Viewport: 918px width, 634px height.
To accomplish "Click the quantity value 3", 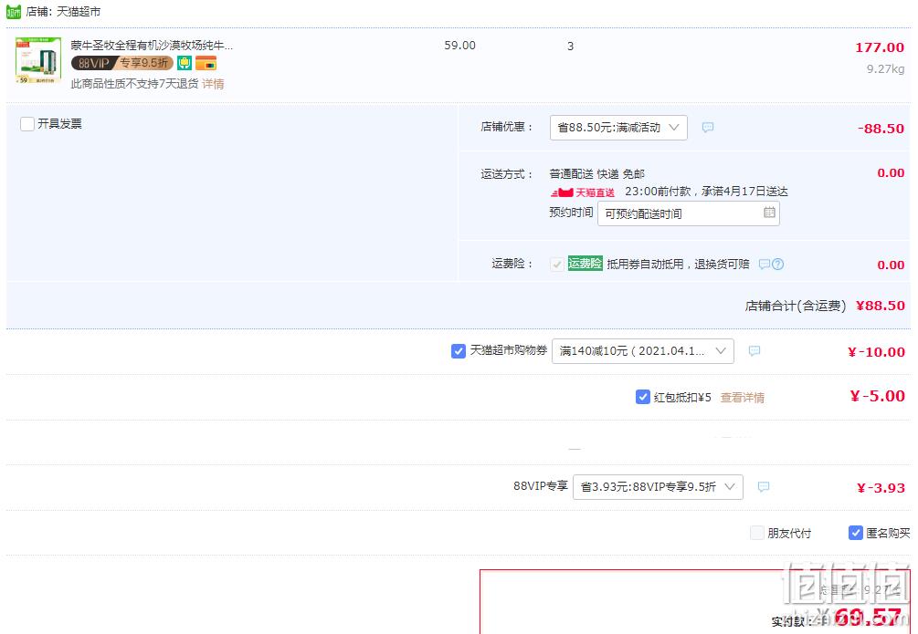I will (x=570, y=46).
